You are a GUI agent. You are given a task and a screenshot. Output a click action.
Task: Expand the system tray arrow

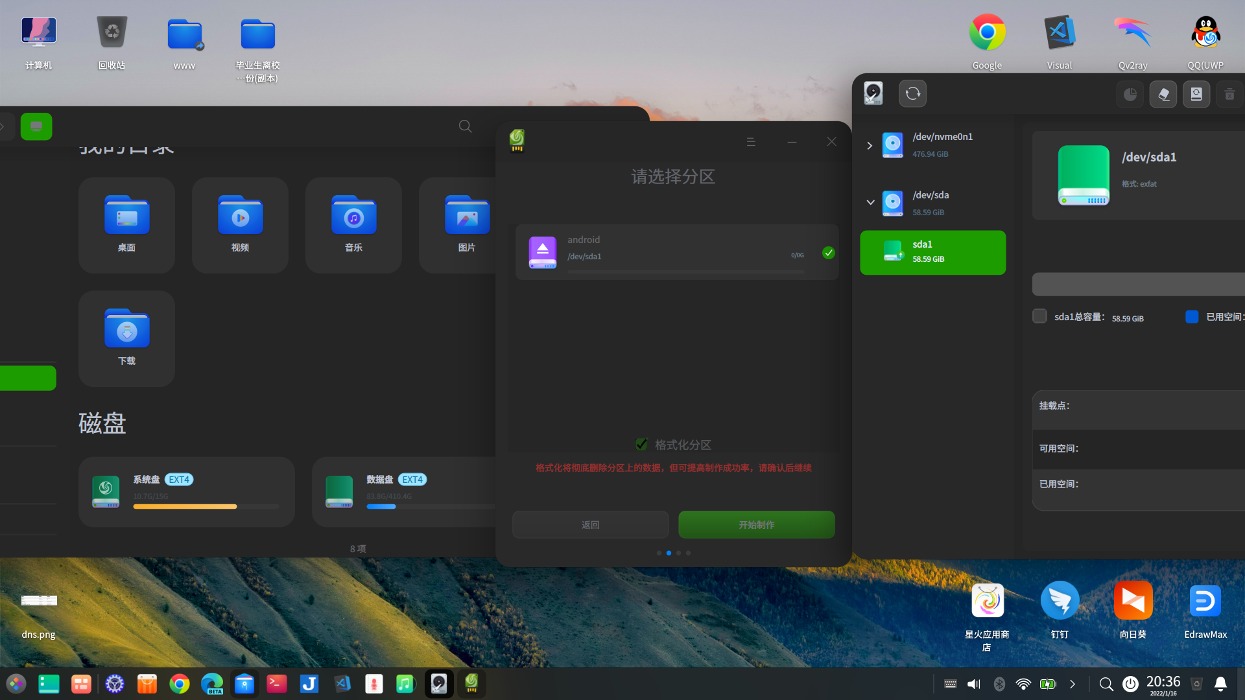click(1073, 684)
